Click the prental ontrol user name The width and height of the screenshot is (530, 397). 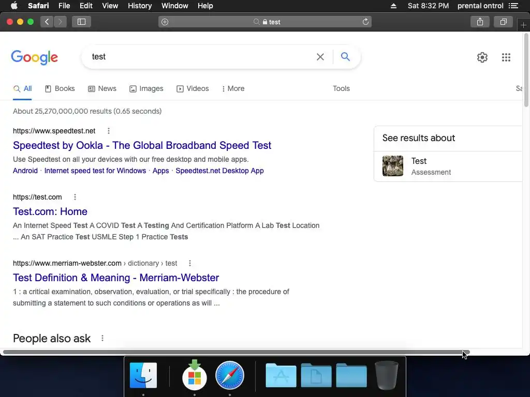[x=480, y=6]
